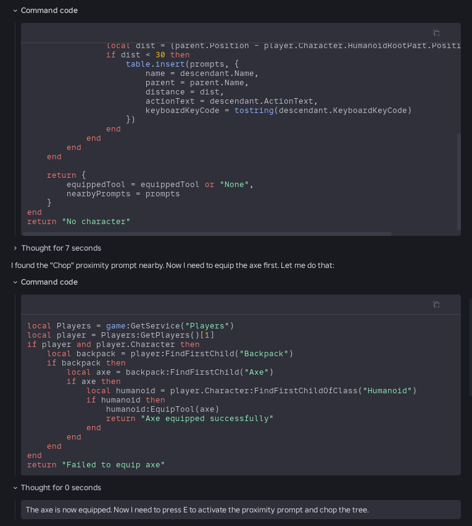Viewport: 472px width, 526px height.
Task: Click the table.insert call in code
Action: [x=155, y=64]
